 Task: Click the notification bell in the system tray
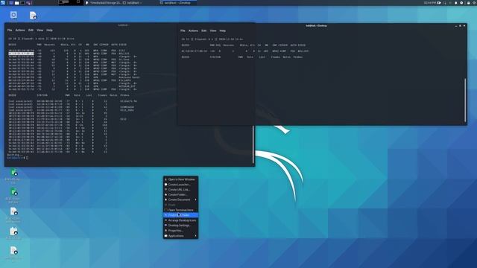(x=455, y=3)
